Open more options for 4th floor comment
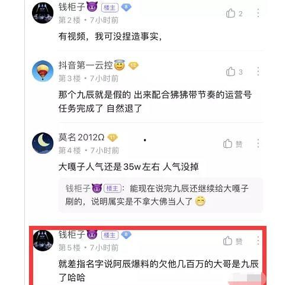The width and height of the screenshot is (289, 285). [258, 143]
